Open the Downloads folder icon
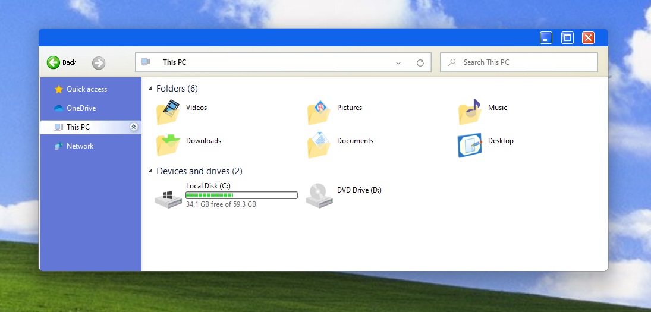Image resolution: width=651 pixels, height=312 pixels. point(168,145)
